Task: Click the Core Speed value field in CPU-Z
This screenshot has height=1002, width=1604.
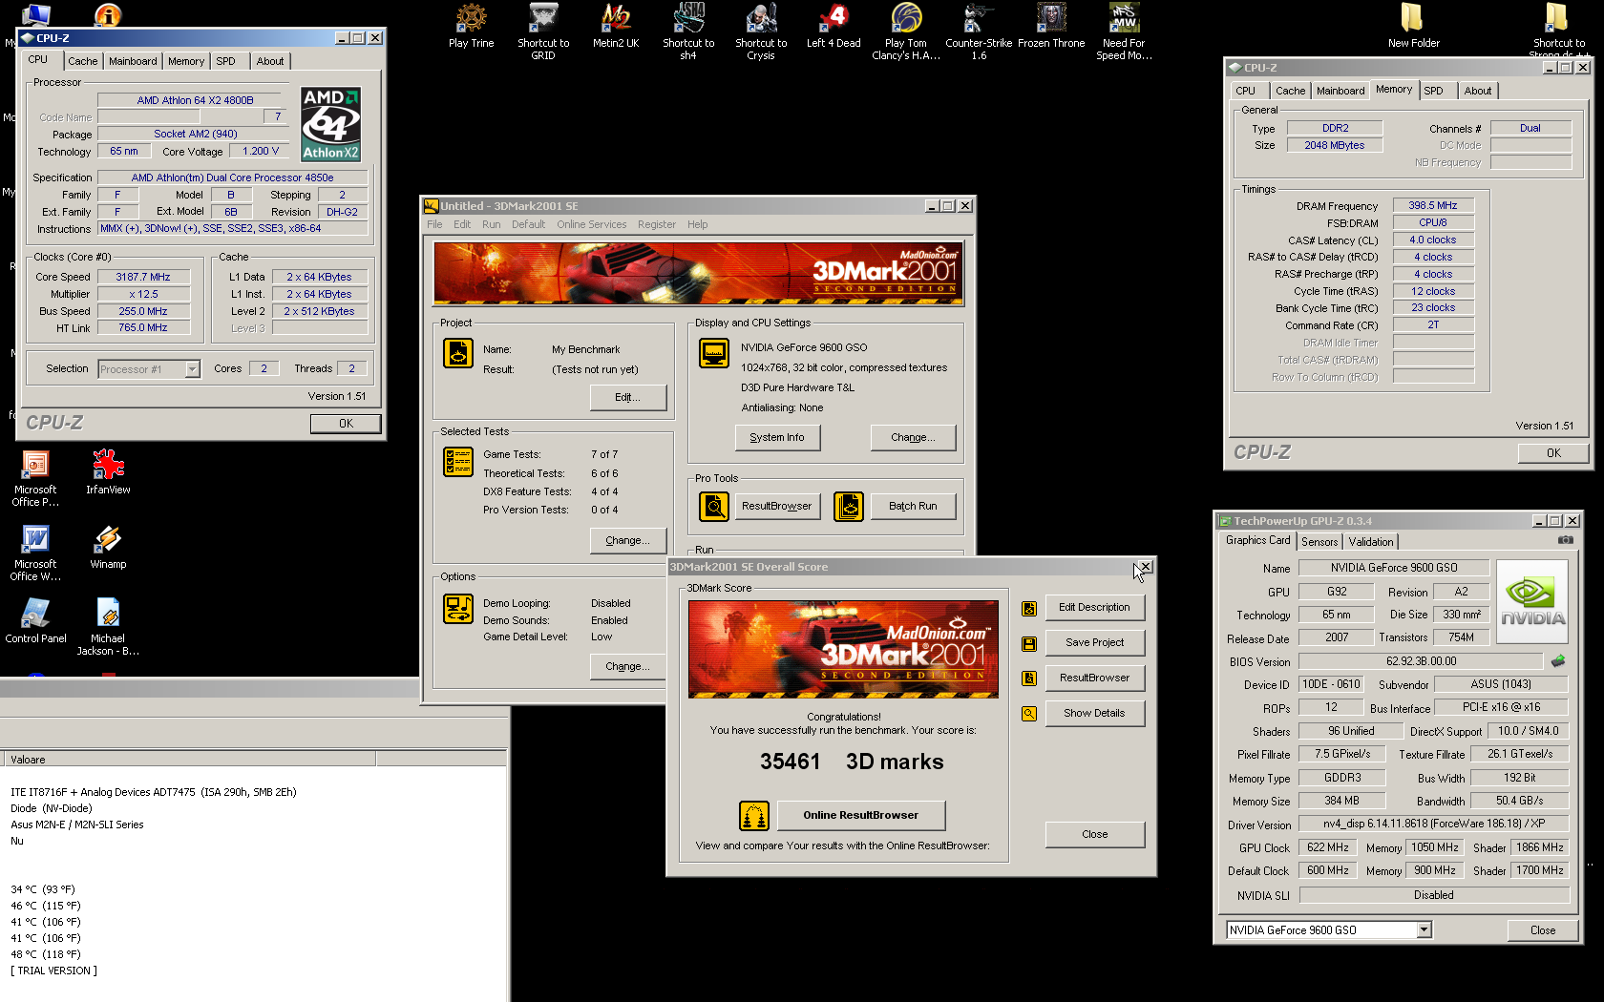Action: [143, 277]
